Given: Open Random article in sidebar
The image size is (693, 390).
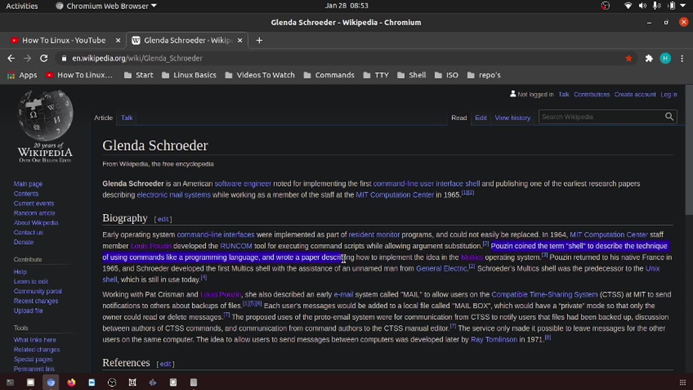Looking at the screenshot, I should pyautogui.click(x=34, y=213).
